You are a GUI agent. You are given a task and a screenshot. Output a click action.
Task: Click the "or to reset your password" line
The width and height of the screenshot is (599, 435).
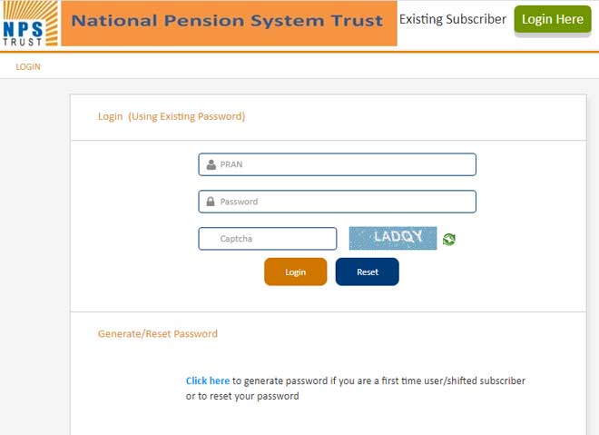click(x=242, y=396)
